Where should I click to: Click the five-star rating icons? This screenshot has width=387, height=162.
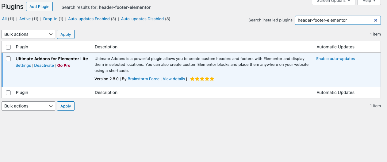click(x=202, y=79)
